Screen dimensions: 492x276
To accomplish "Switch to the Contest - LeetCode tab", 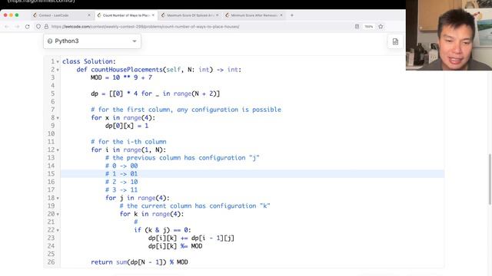I will pos(61,15).
